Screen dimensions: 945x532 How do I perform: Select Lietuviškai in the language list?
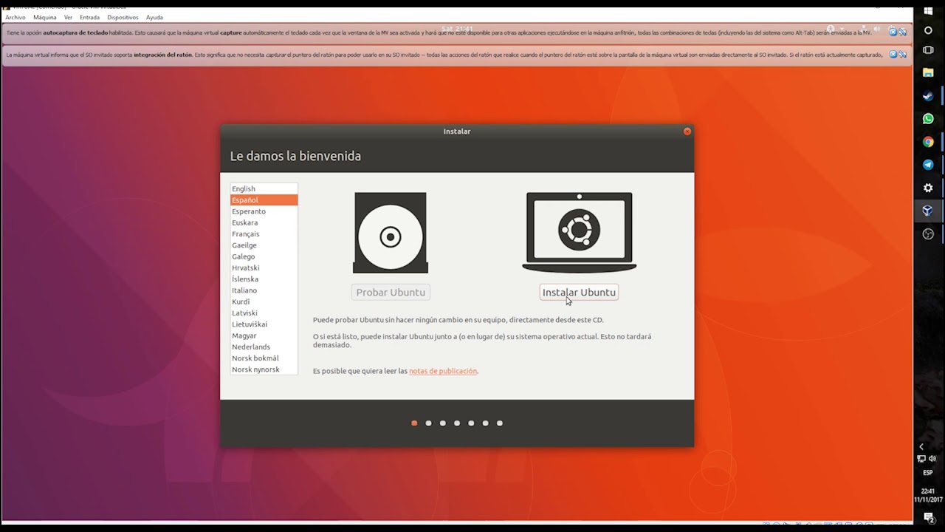click(264, 324)
